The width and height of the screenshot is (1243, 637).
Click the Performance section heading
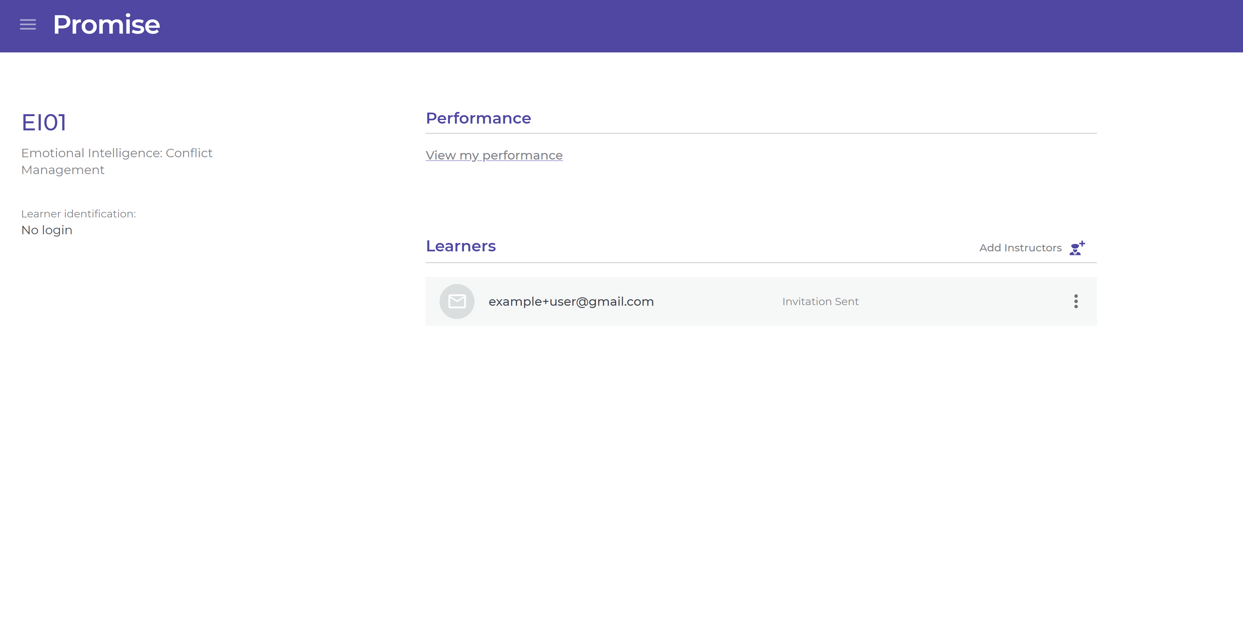(478, 118)
